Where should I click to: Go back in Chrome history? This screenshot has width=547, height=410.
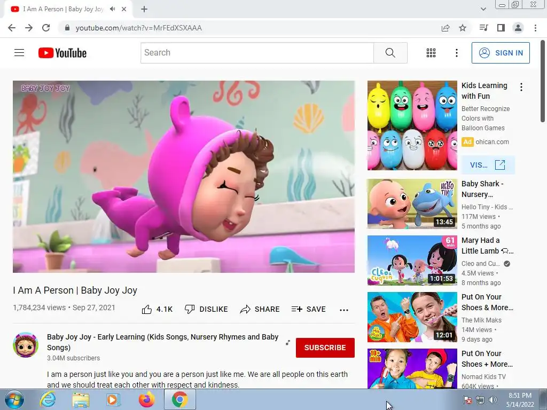click(x=12, y=28)
